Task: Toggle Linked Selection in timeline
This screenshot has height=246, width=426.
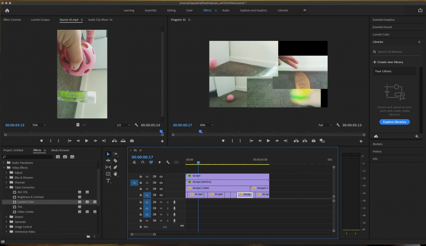Action: click(151, 162)
